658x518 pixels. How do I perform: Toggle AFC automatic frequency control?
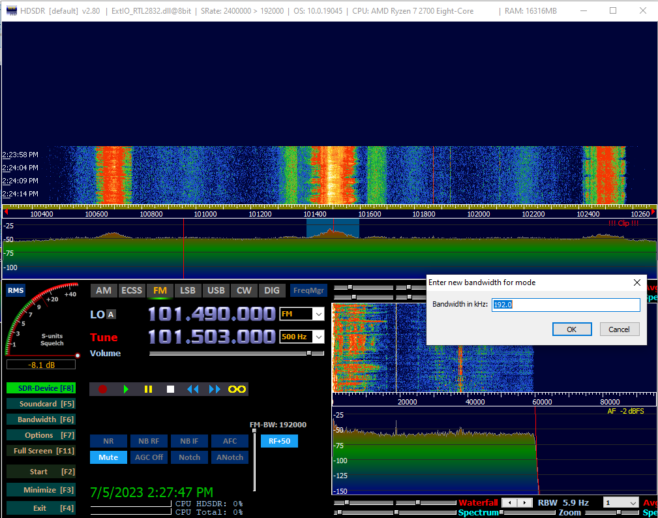pyautogui.click(x=230, y=441)
